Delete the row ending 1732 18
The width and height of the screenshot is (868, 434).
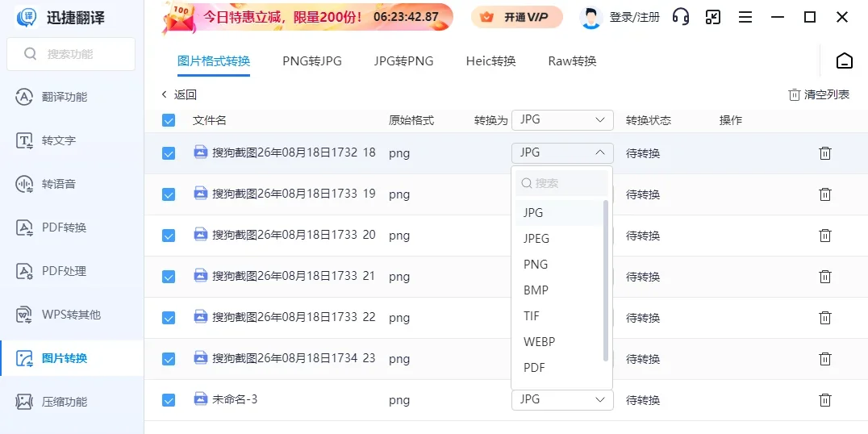(824, 153)
